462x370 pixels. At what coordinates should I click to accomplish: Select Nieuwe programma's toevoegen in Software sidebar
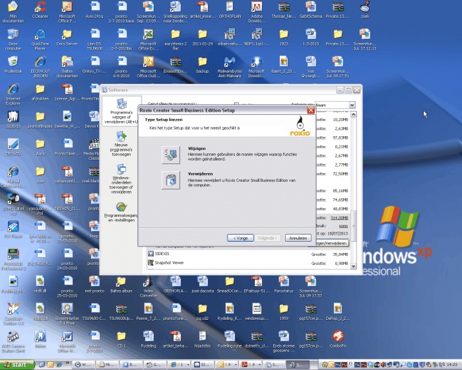[x=121, y=143]
